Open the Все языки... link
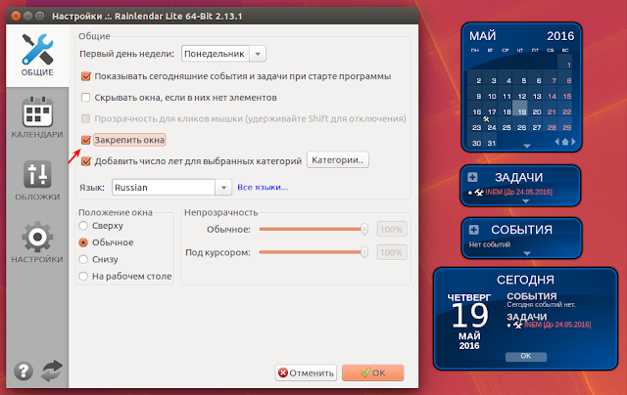 pyautogui.click(x=263, y=187)
